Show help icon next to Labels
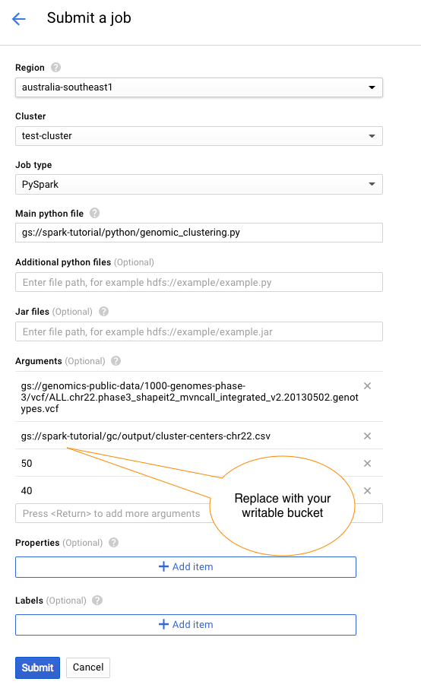 (x=97, y=601)
